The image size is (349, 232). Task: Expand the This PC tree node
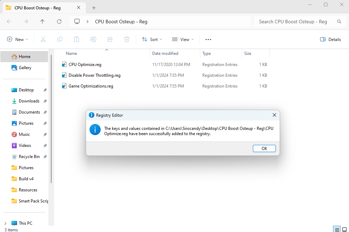(x=5, y=223)
